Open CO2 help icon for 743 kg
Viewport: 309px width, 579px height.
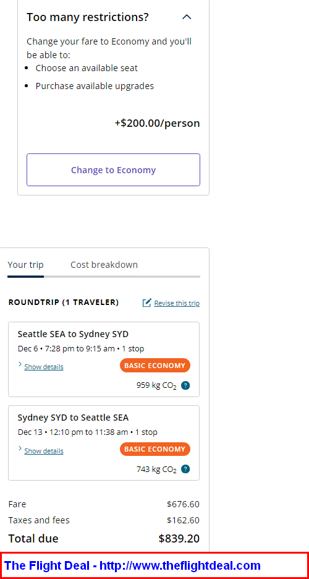186,469
